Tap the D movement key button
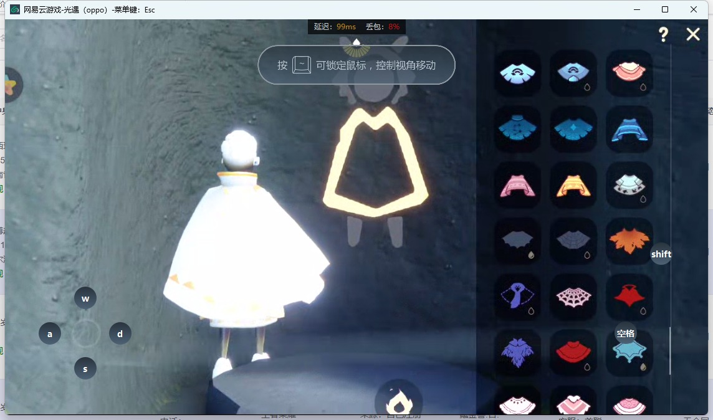Screen dimensions: 713x420 coord(120,333)
